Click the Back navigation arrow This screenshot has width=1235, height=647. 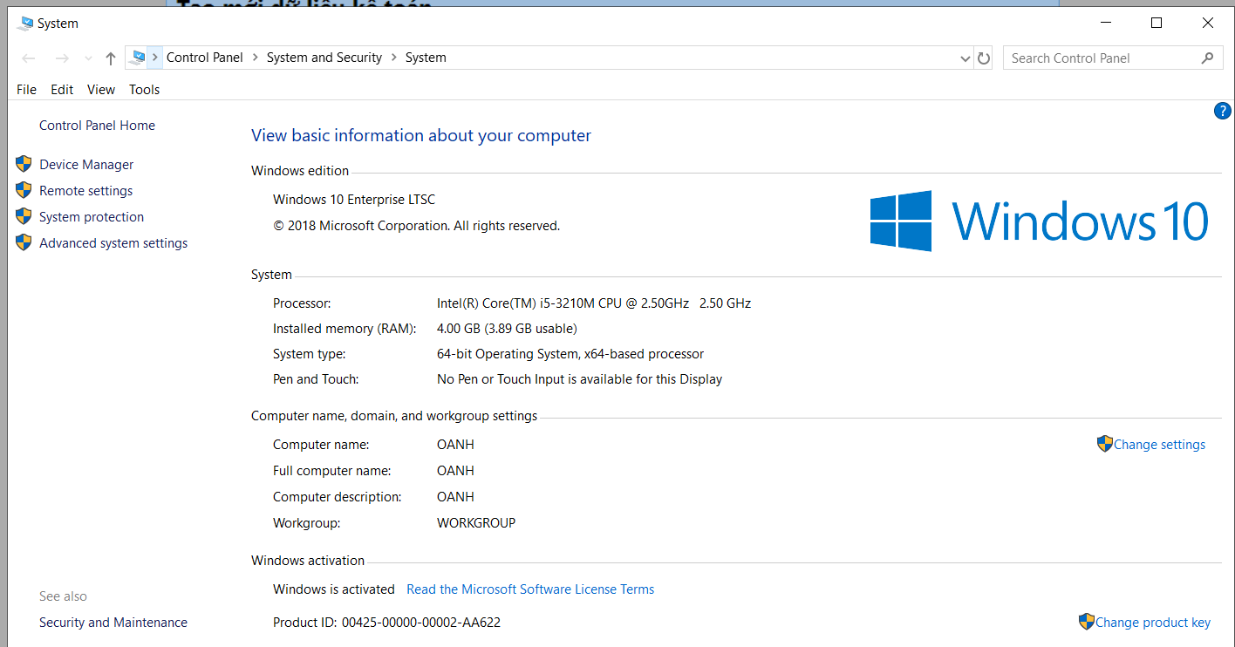[x=29, y=58]
